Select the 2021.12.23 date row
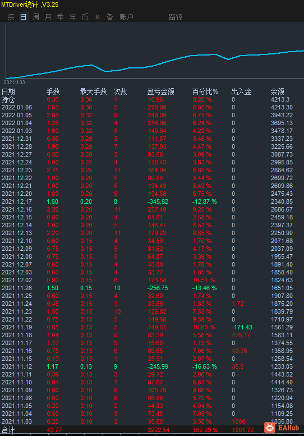The width and height of the screenshot is (304, 436). point(17,170)
